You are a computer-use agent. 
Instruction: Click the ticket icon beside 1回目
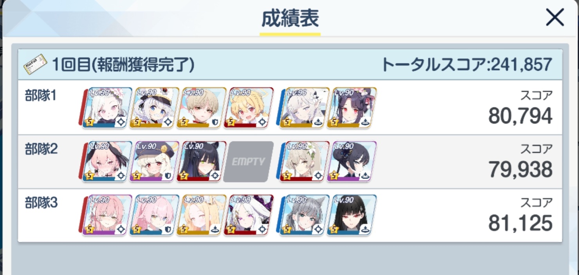pos(35,65)
